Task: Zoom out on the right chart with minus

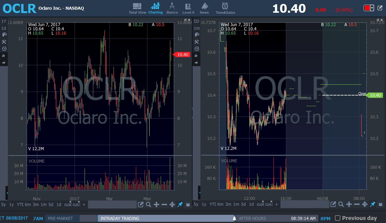Action: tap(357, 204)
